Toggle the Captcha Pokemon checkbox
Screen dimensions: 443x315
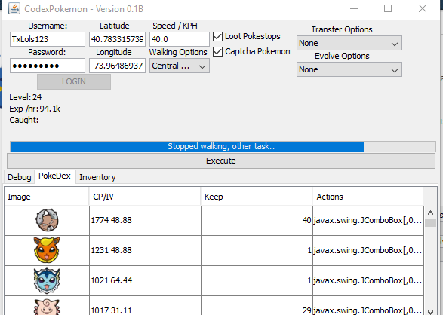(x=217, y=51)
